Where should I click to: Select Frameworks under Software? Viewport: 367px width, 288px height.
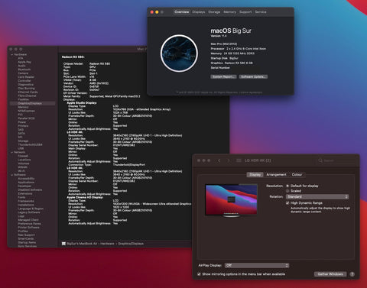(x=26, y=201)
